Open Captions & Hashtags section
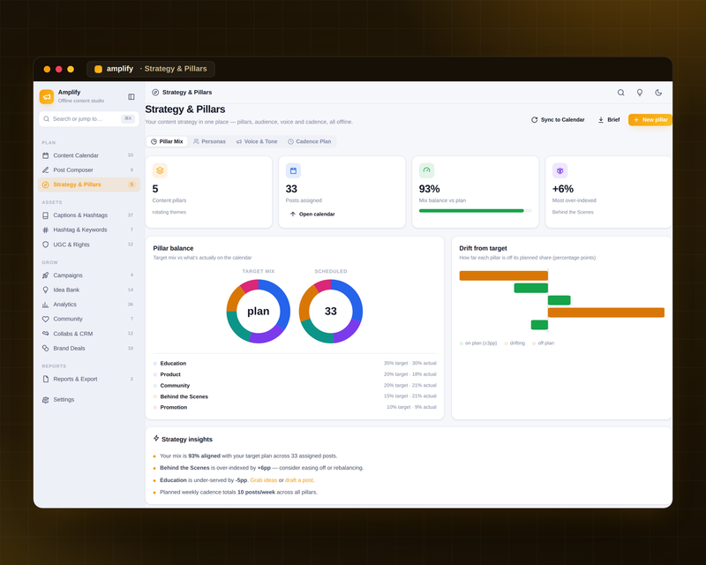This screenshot has height=565, width=706. [x=89, y=215]
